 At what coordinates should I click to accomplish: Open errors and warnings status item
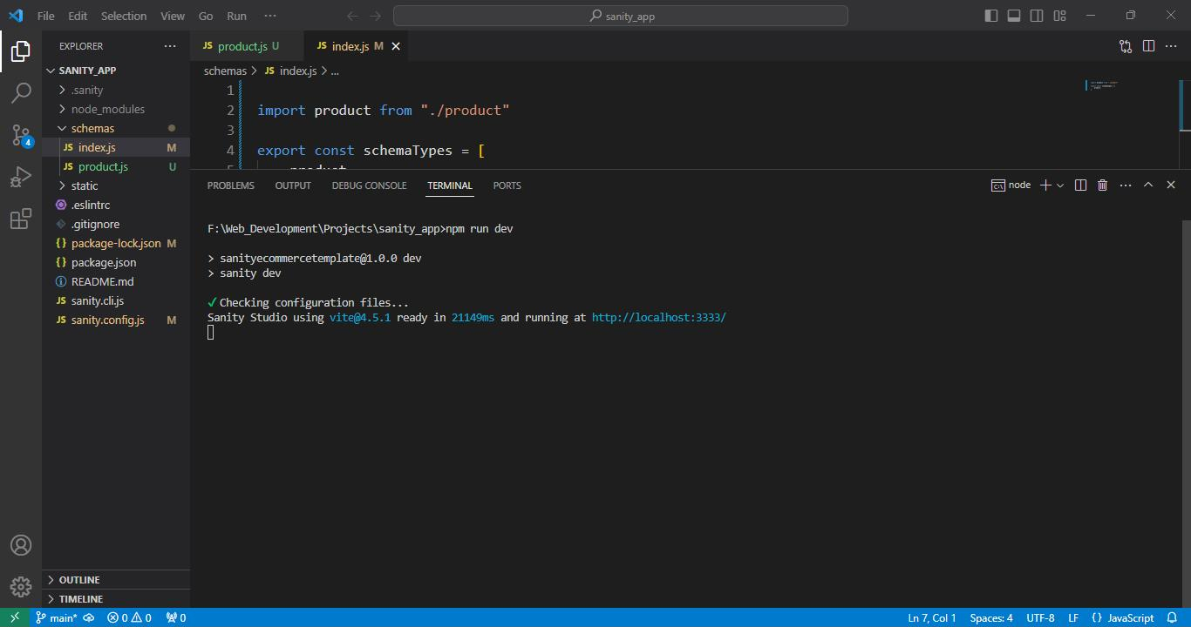(129, 617)
